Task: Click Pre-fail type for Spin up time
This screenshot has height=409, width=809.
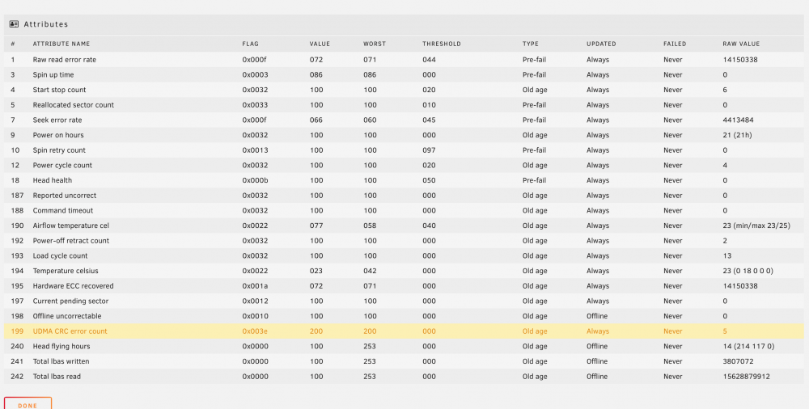Action: pyautogui.click(x=534, y=75)
